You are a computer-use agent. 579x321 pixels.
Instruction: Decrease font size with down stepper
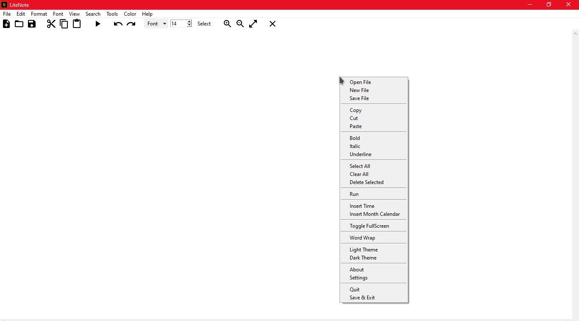189,25
